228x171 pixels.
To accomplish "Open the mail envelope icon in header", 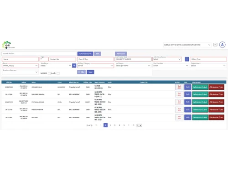I will click(215, 45).
